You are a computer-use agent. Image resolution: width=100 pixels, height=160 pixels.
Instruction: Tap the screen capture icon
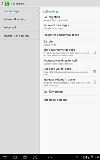point(35,157)
